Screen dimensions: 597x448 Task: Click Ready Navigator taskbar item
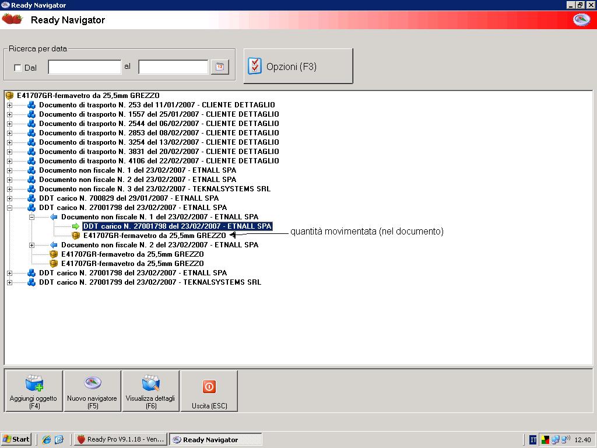coord(215,439)
